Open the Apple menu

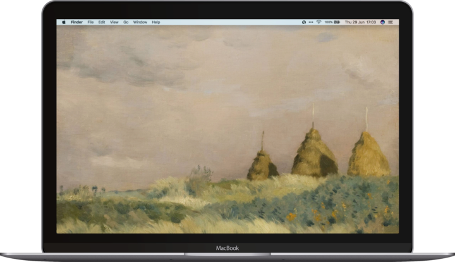coord(64,22)
